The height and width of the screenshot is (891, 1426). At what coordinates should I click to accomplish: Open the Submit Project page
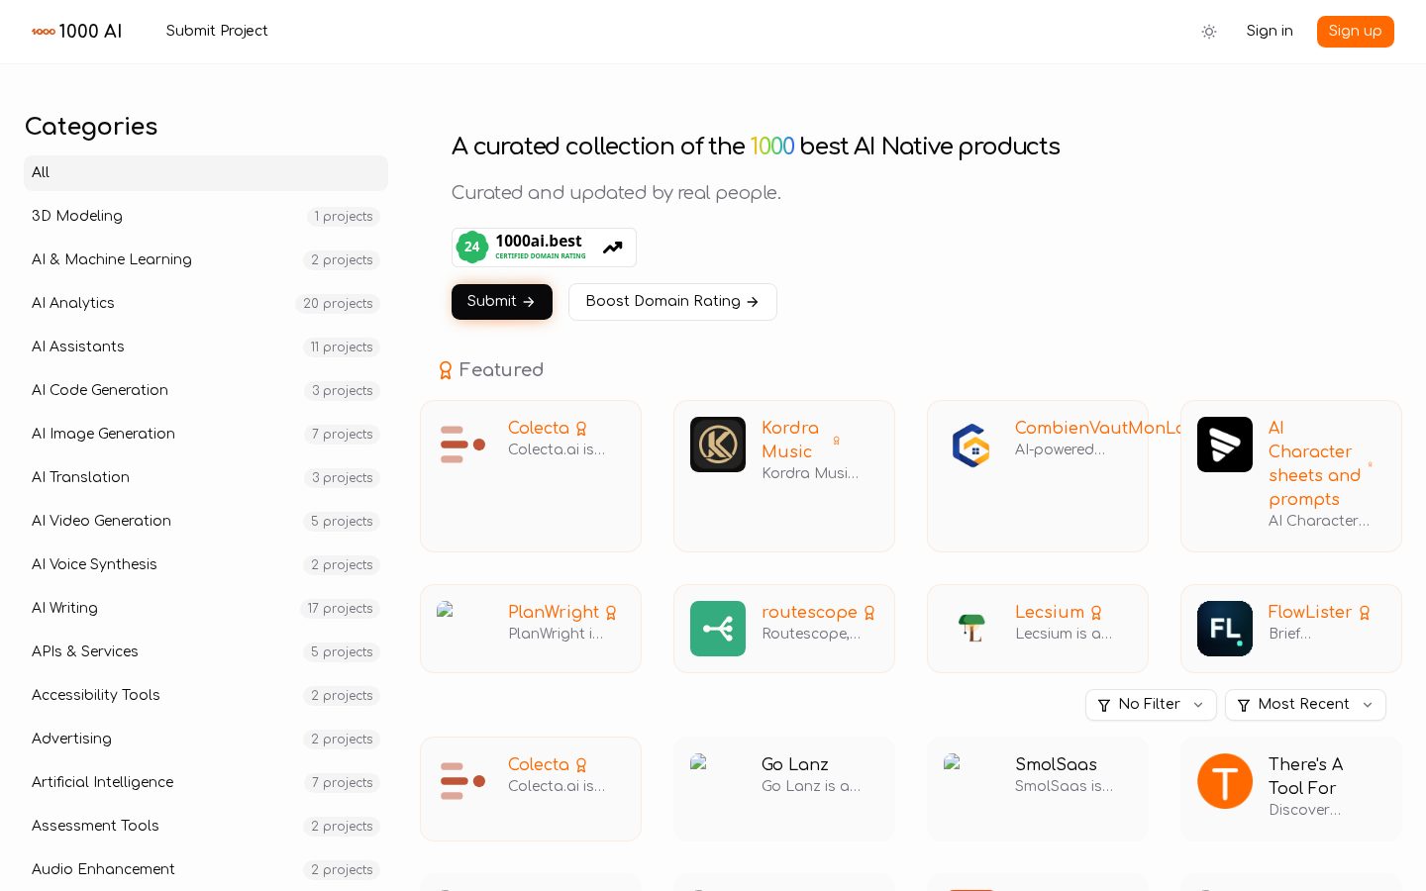click(x=217, y=31)
